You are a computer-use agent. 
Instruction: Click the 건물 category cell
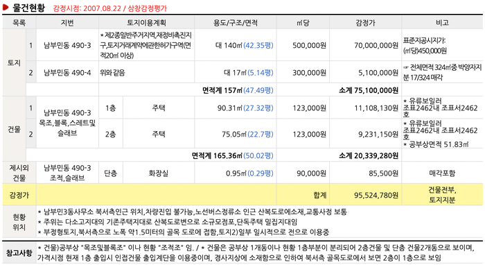(14, 129)
